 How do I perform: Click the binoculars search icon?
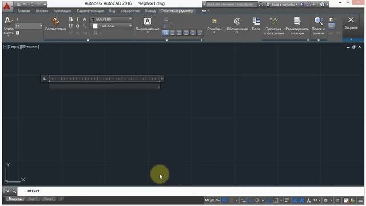tap(261, 4)
